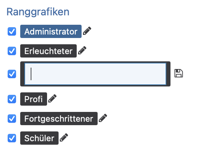Screen dimensions: 205x152
Task: Toggle the Schüler checkbox
Action: coord(12,138)
